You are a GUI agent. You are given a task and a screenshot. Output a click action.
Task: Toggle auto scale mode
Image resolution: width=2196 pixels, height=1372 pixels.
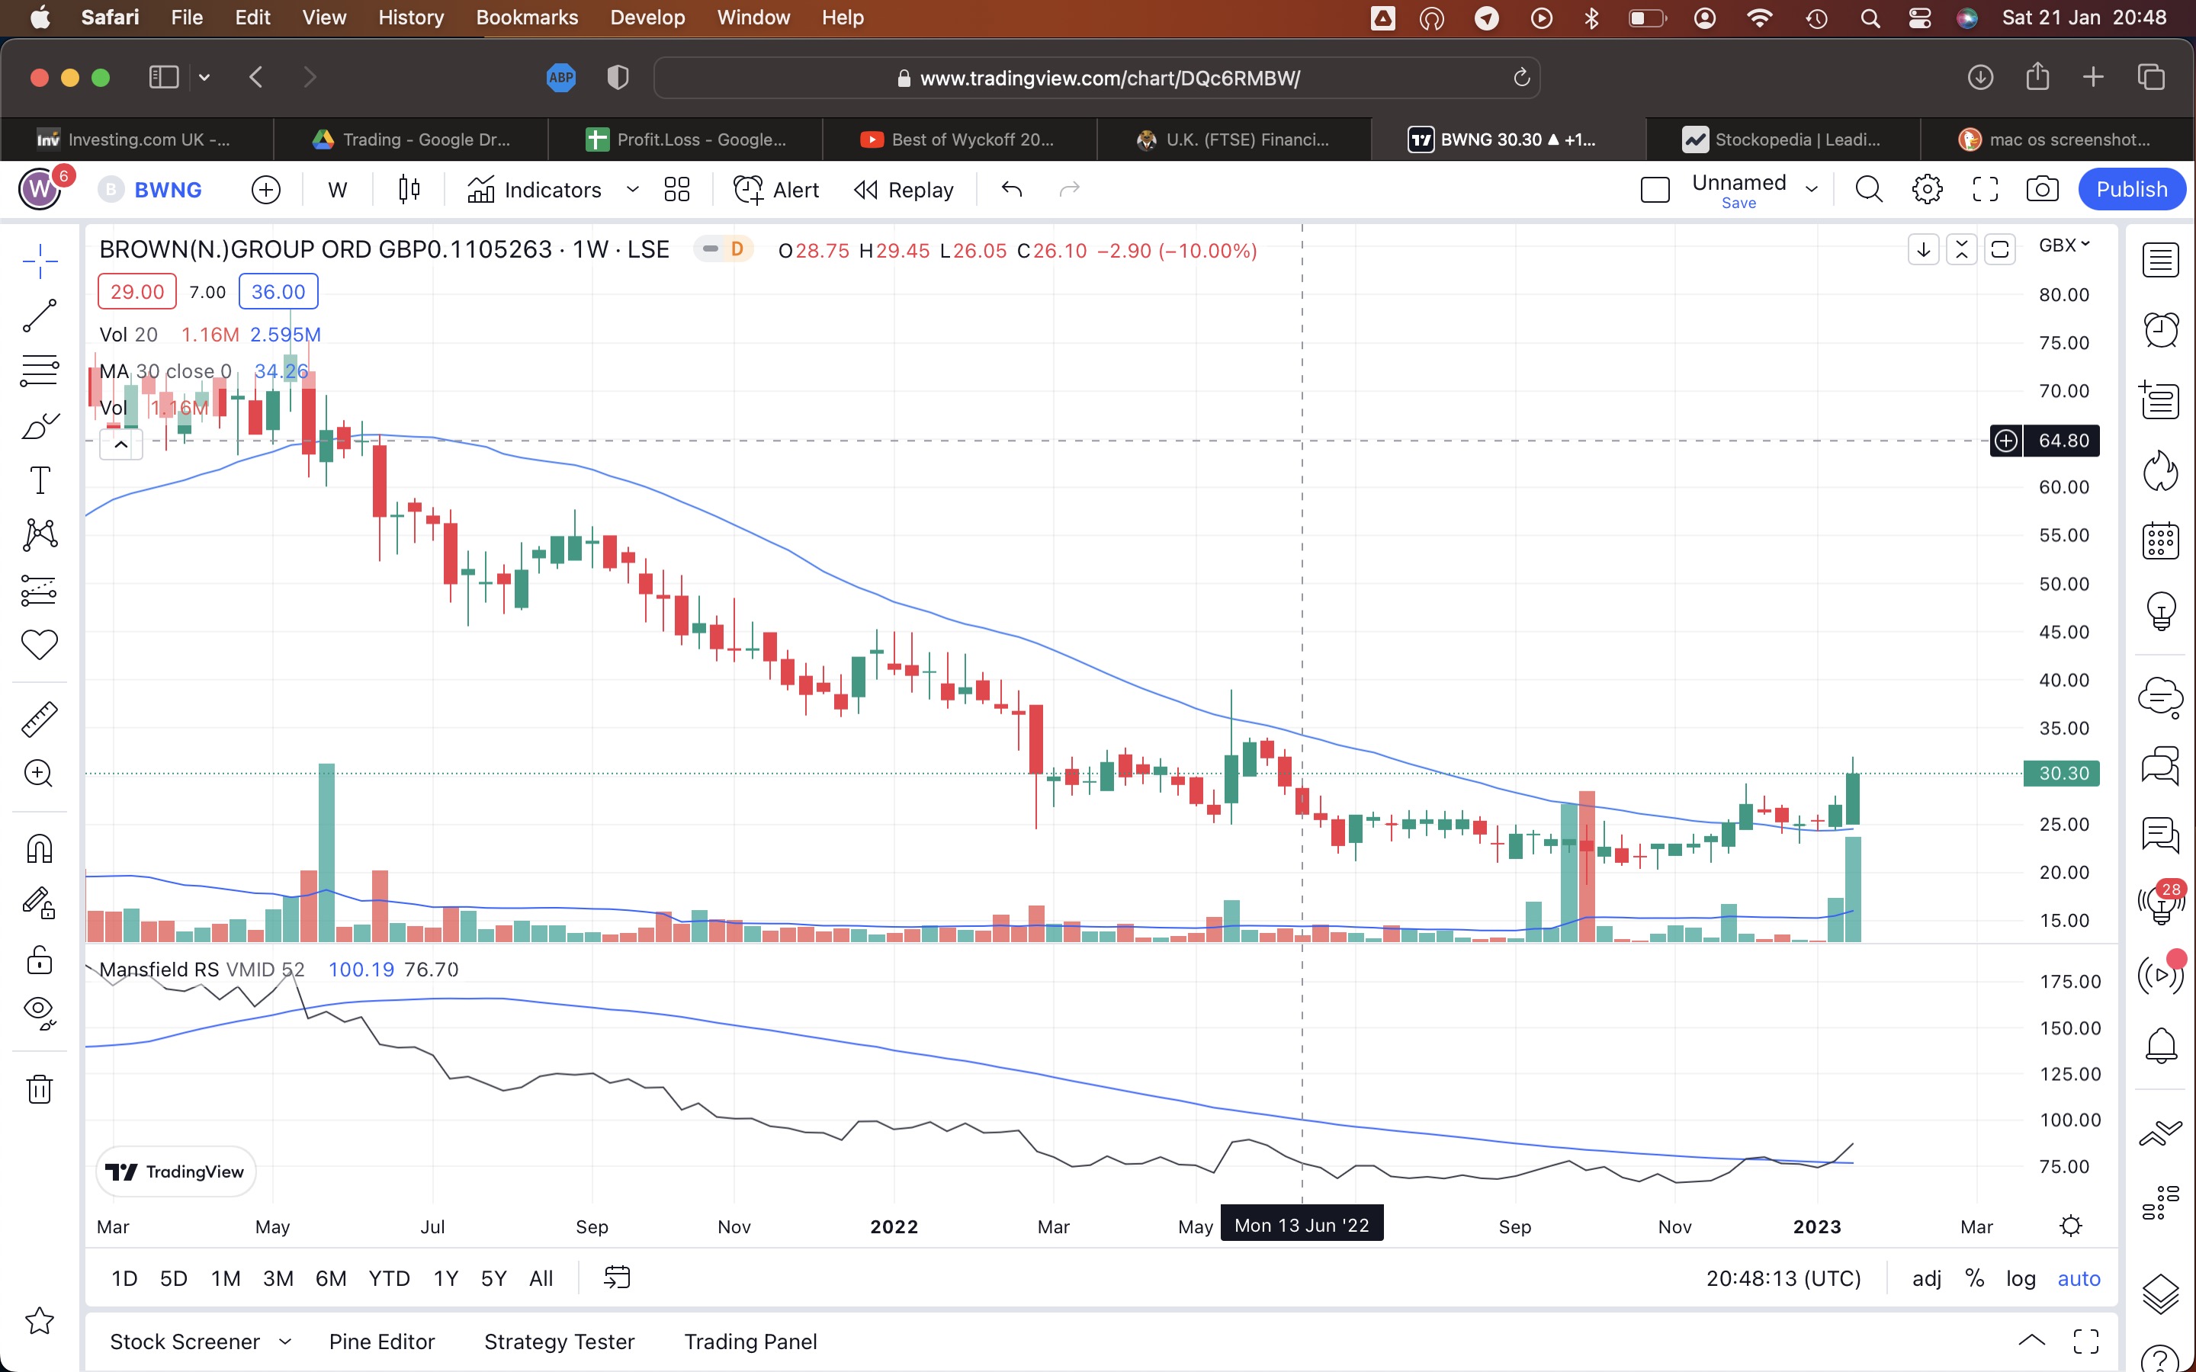(x=2079, y=1277)
